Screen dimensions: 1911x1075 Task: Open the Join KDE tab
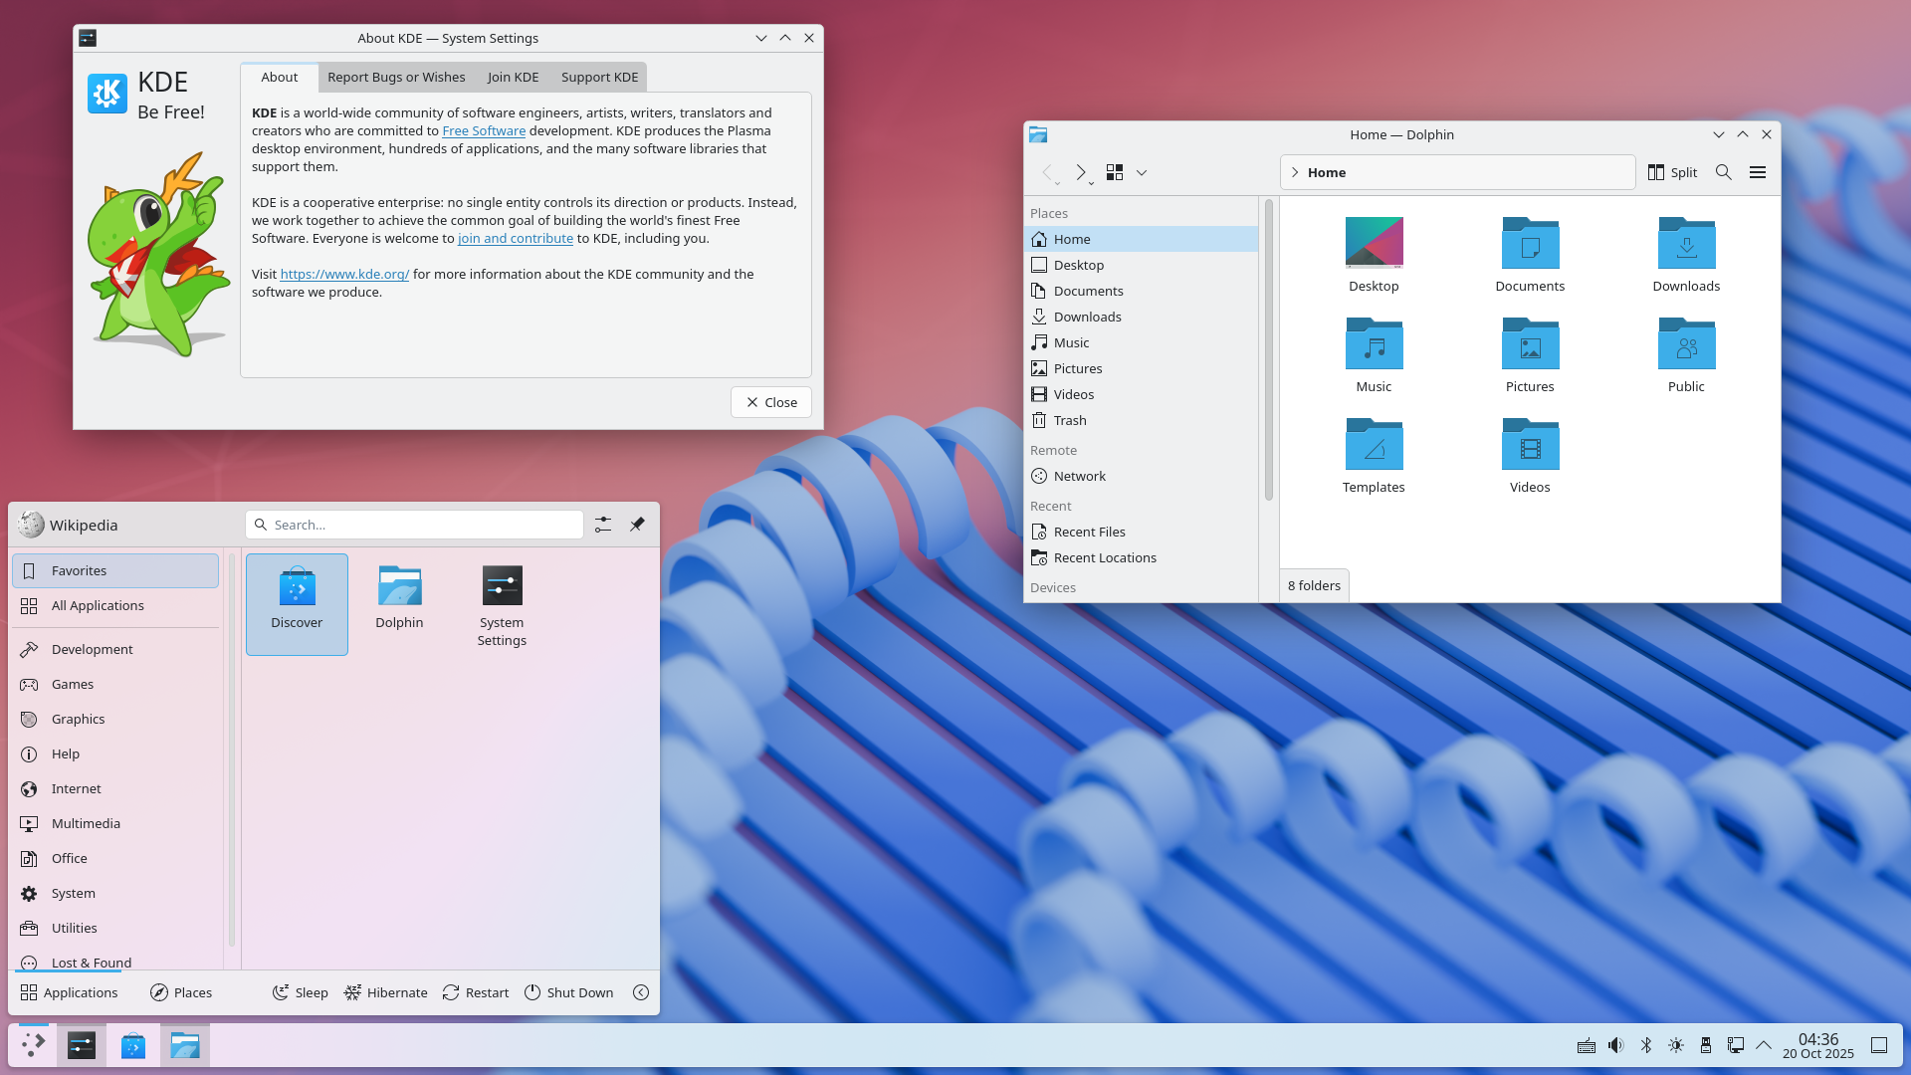[512, 77]
